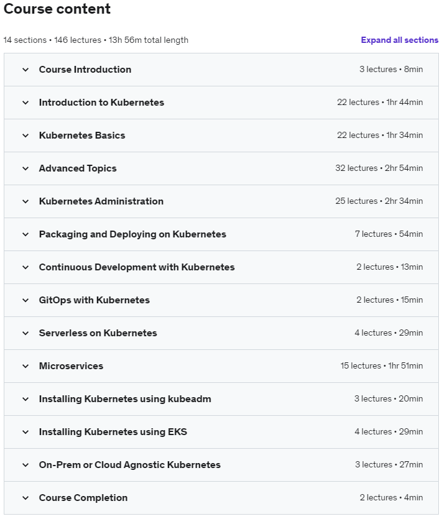Click the Introduction to Kubernetes title

click(101, 102)
